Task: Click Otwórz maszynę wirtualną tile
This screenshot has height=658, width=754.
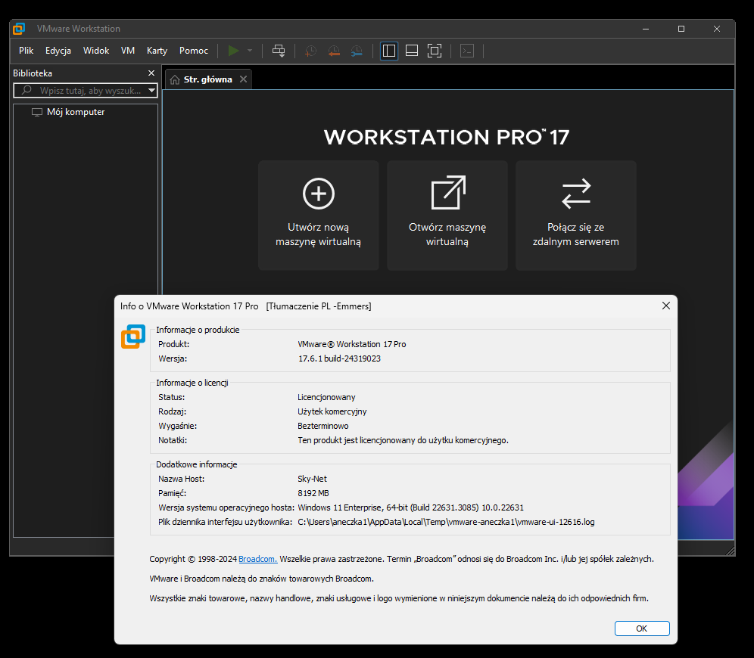Action: coord(447,215)
